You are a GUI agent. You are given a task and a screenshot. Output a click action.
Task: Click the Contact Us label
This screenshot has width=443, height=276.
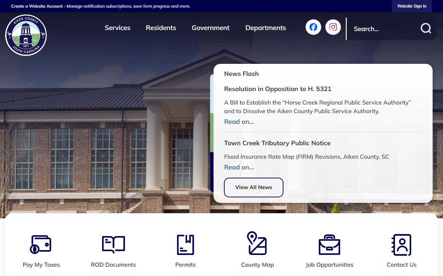click(x=402, y=265)
